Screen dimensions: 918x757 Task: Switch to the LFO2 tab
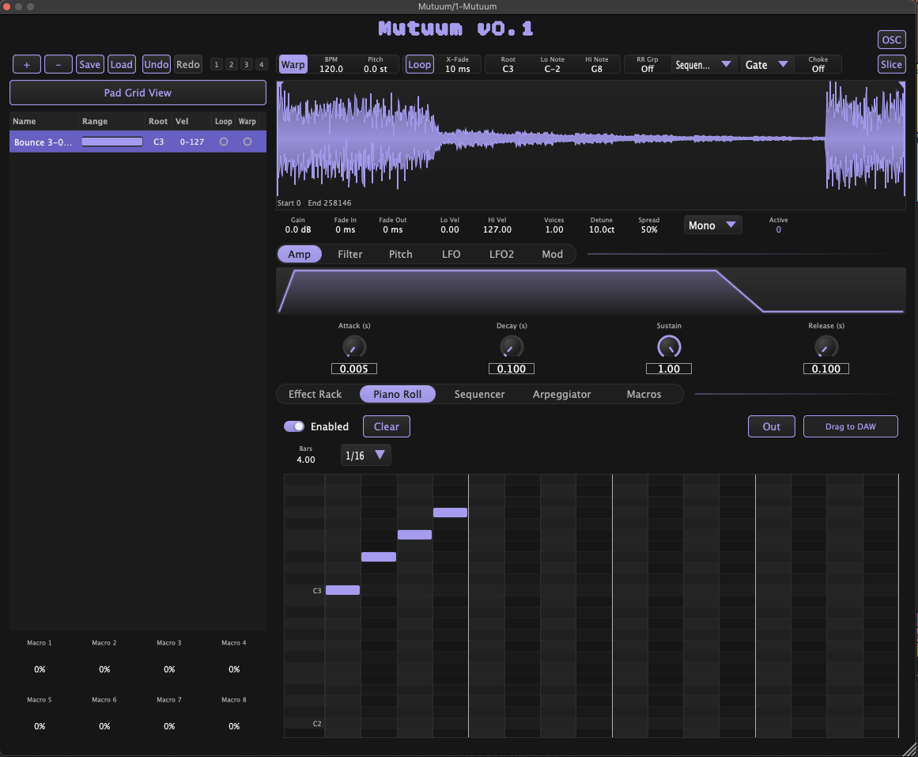[x=502, y=254]
